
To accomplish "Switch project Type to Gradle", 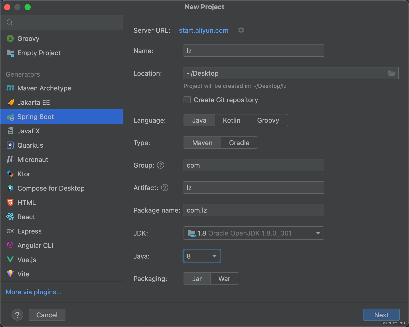I will (239, 143).
